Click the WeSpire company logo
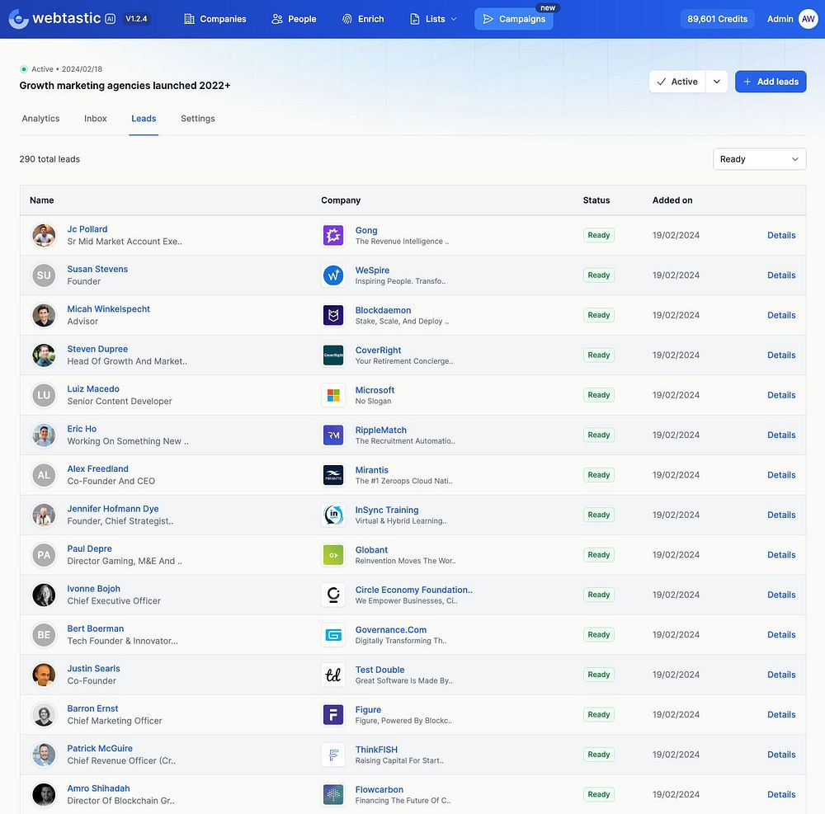Screen dimensions: 825x814 point(333,275)
